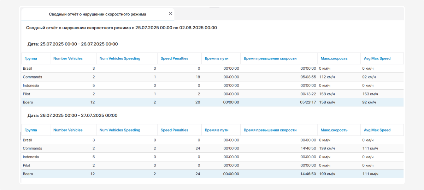This screenshot has width=424, height=190.
Task: Click Speed Penalties header in second table
Action: pos(175,130)
